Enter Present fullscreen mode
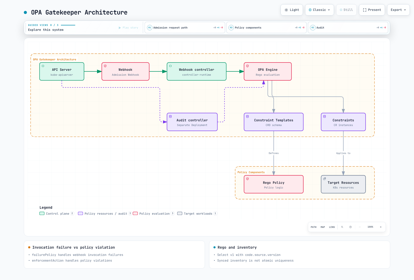Viewport: 414px width, 280px height. point(372,10)
